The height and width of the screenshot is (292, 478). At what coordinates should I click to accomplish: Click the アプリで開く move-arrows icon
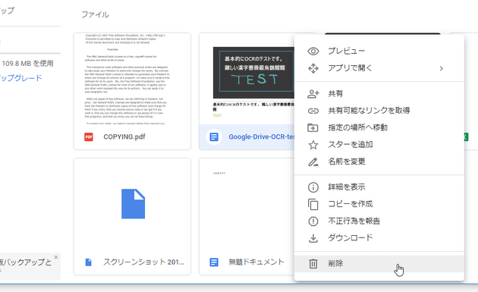pyautogui.click(x=313, y=68)
